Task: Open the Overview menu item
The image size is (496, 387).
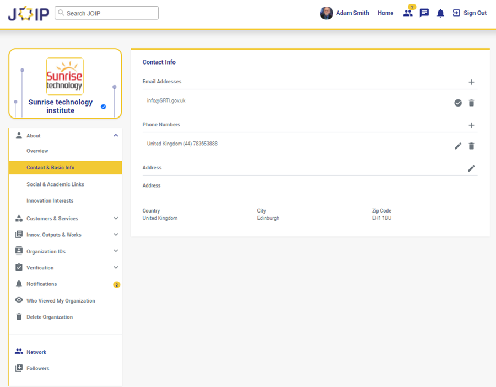Action: click(x=37, y=151)
